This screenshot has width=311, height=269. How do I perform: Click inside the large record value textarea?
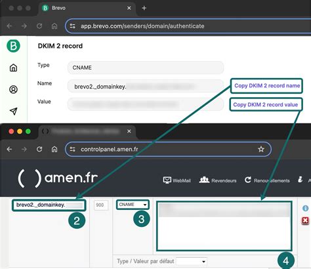224,226
